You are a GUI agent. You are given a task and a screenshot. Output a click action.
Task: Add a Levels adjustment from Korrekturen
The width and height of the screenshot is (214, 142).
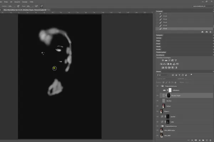tap(166, 60)
